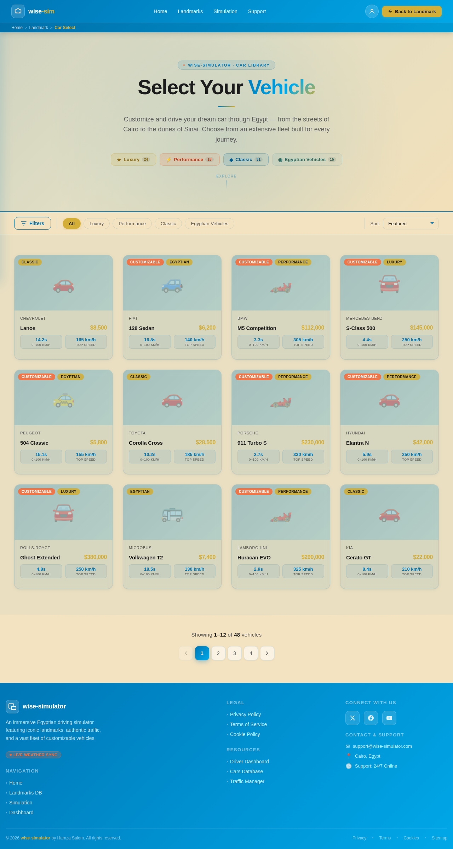Image resolution: width=453 pixels, height=849 pixels.
Task: Open the user profile icon
Action: pyautogui.click(x=372, y=11)
